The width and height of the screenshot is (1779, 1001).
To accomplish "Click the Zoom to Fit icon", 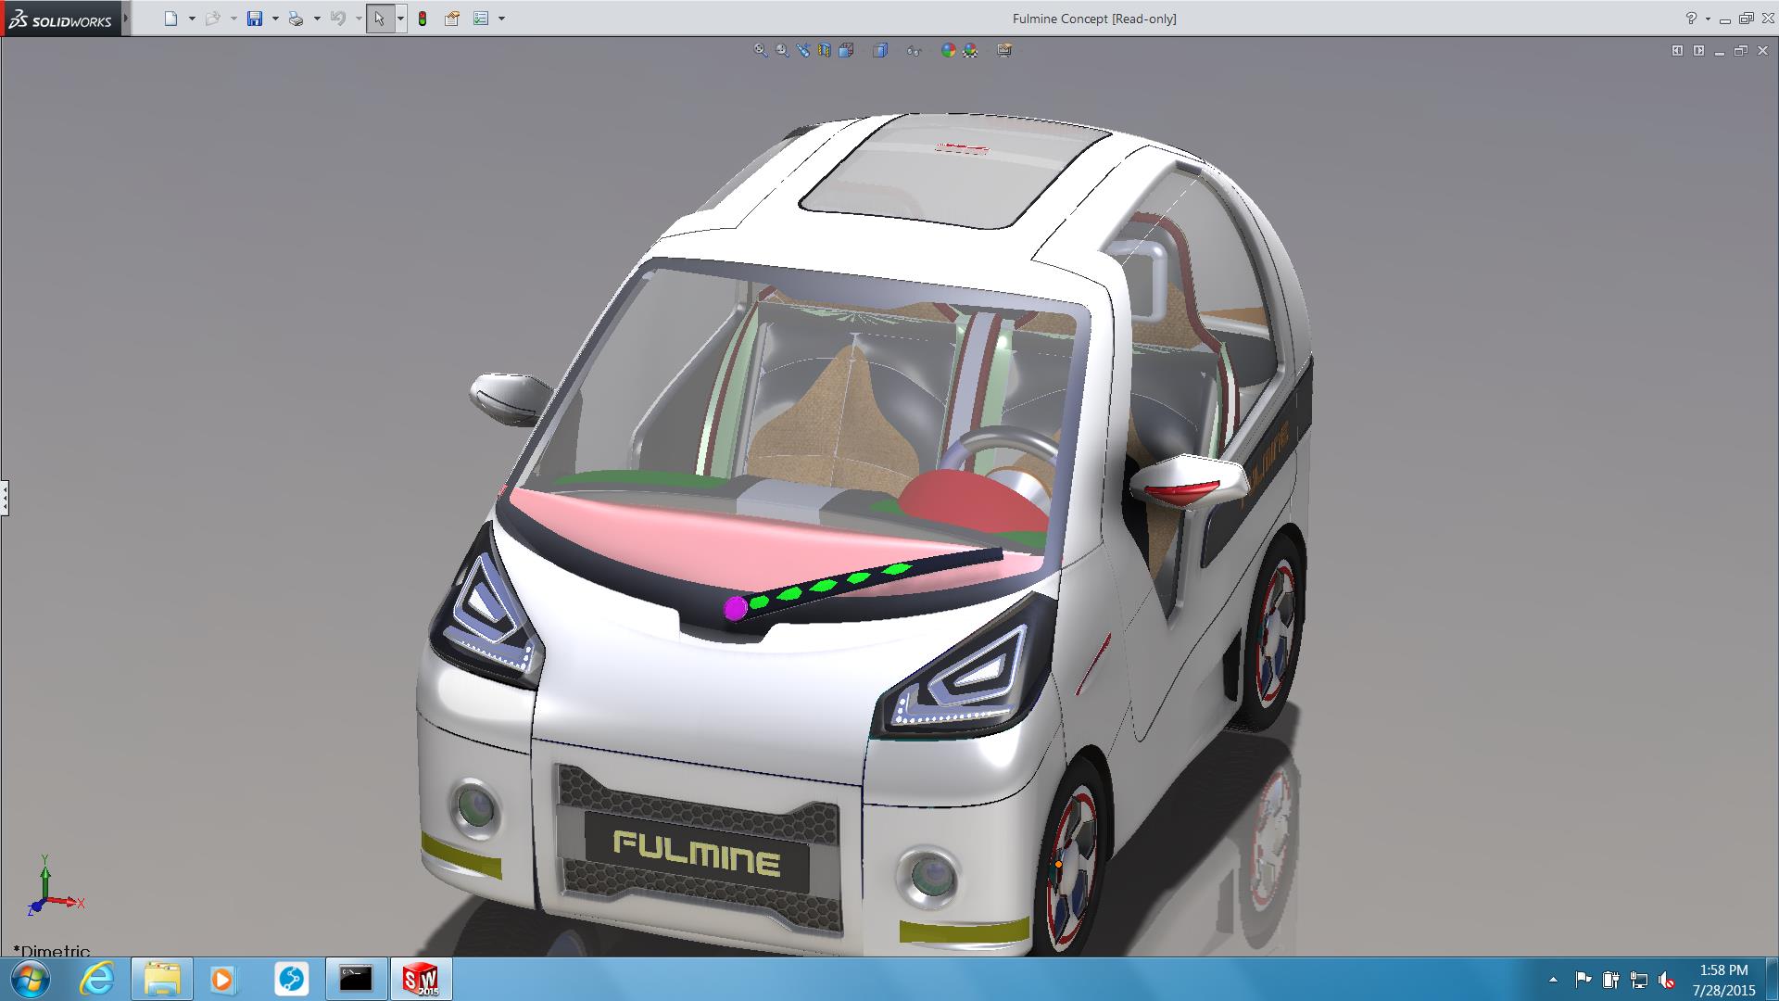I will [760, 50].
